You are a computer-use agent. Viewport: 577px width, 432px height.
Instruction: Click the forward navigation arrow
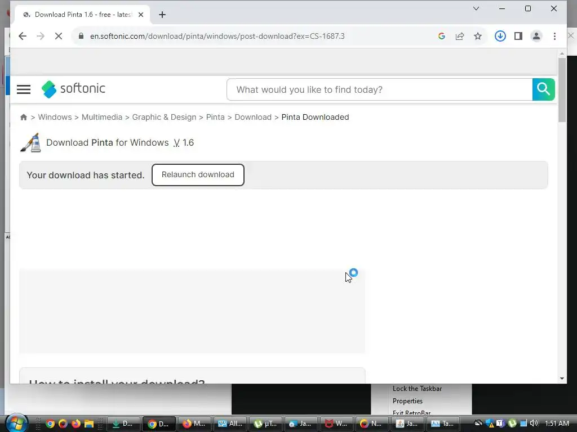tap(41, 36)
